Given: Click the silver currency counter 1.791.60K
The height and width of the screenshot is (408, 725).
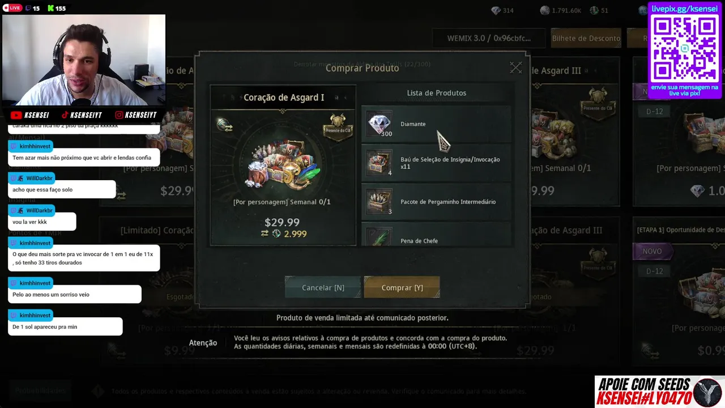Looking at the screenshot, I should coord(561,10).
